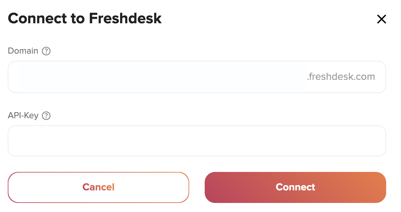Place cursor in the API key entry box
401x212 pixels.
[x=197, y=141]
